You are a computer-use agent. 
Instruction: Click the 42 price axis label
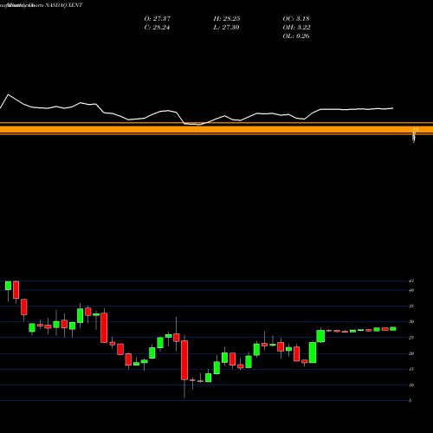(x=411, y=281)
